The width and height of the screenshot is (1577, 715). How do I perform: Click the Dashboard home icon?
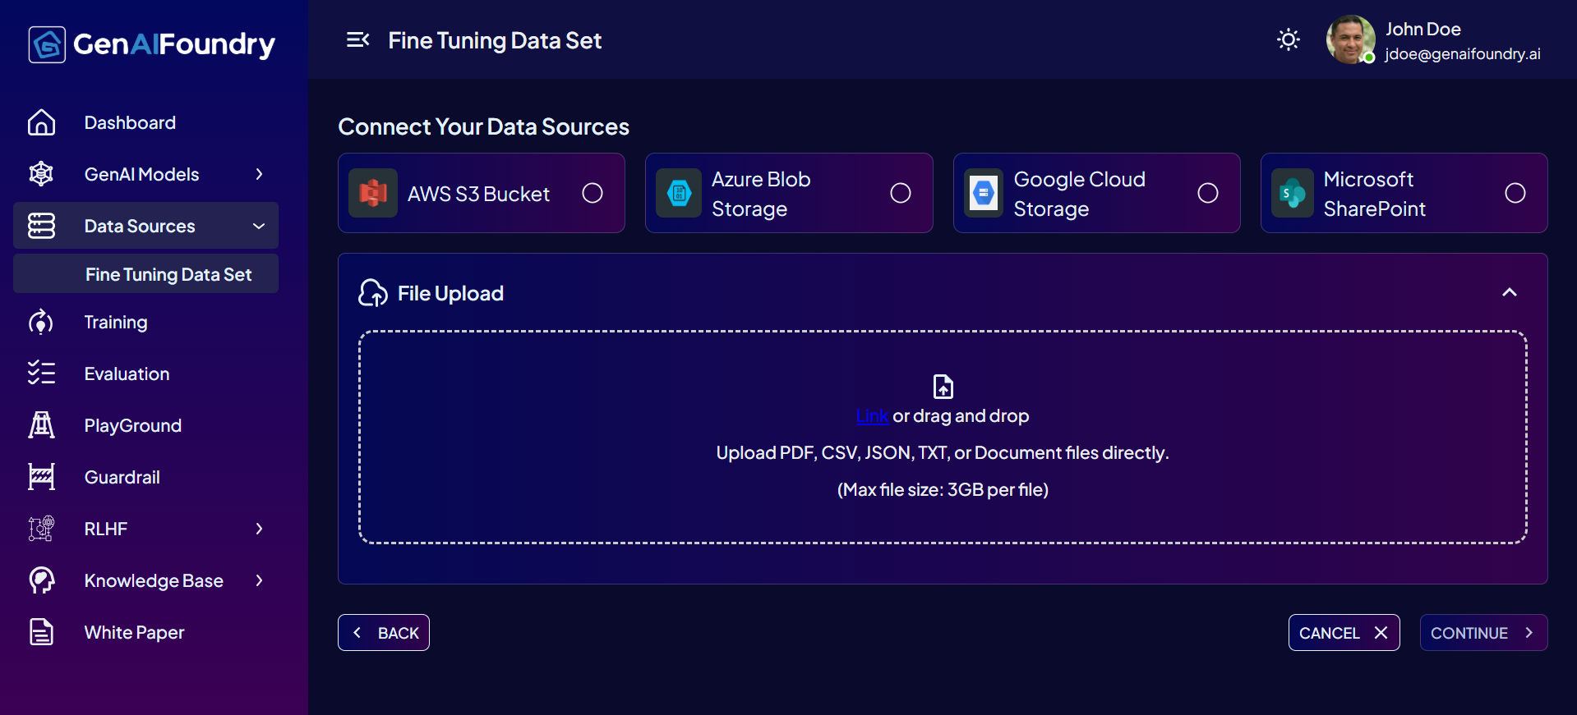click(41, 122)
